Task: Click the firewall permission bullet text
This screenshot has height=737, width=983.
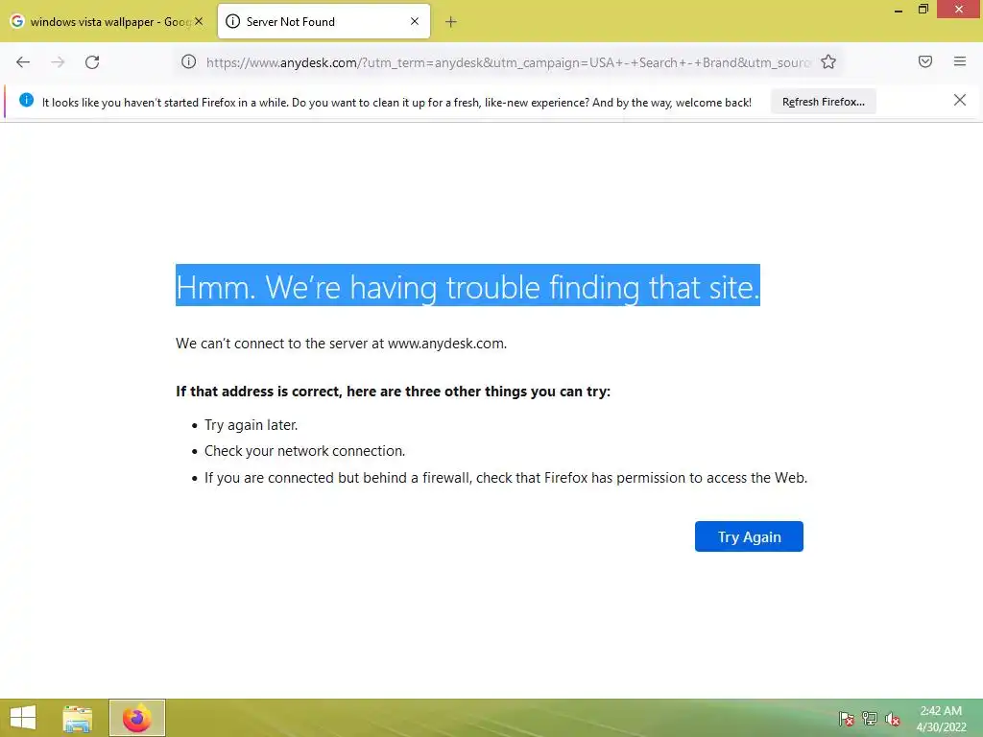Action: point(506,478)
